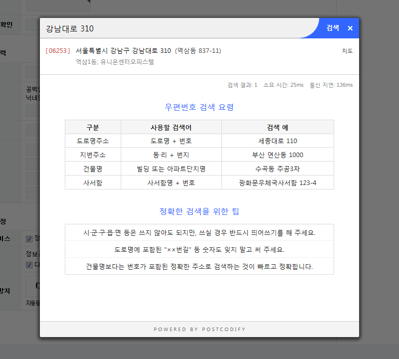This screenshot has height=359, width=399.
Task: Click the search field containing 강남대로 310
Action: (x=175, y=28)
